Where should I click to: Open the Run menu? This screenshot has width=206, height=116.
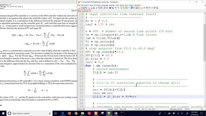click(126, 5)
